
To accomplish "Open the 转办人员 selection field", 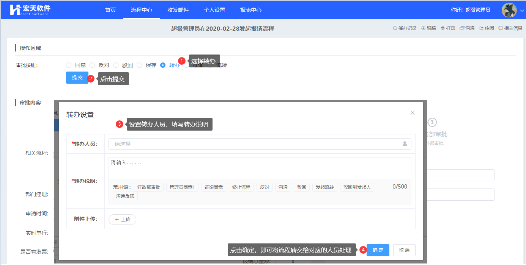I will pyautogui.click(x=254, y=144).
